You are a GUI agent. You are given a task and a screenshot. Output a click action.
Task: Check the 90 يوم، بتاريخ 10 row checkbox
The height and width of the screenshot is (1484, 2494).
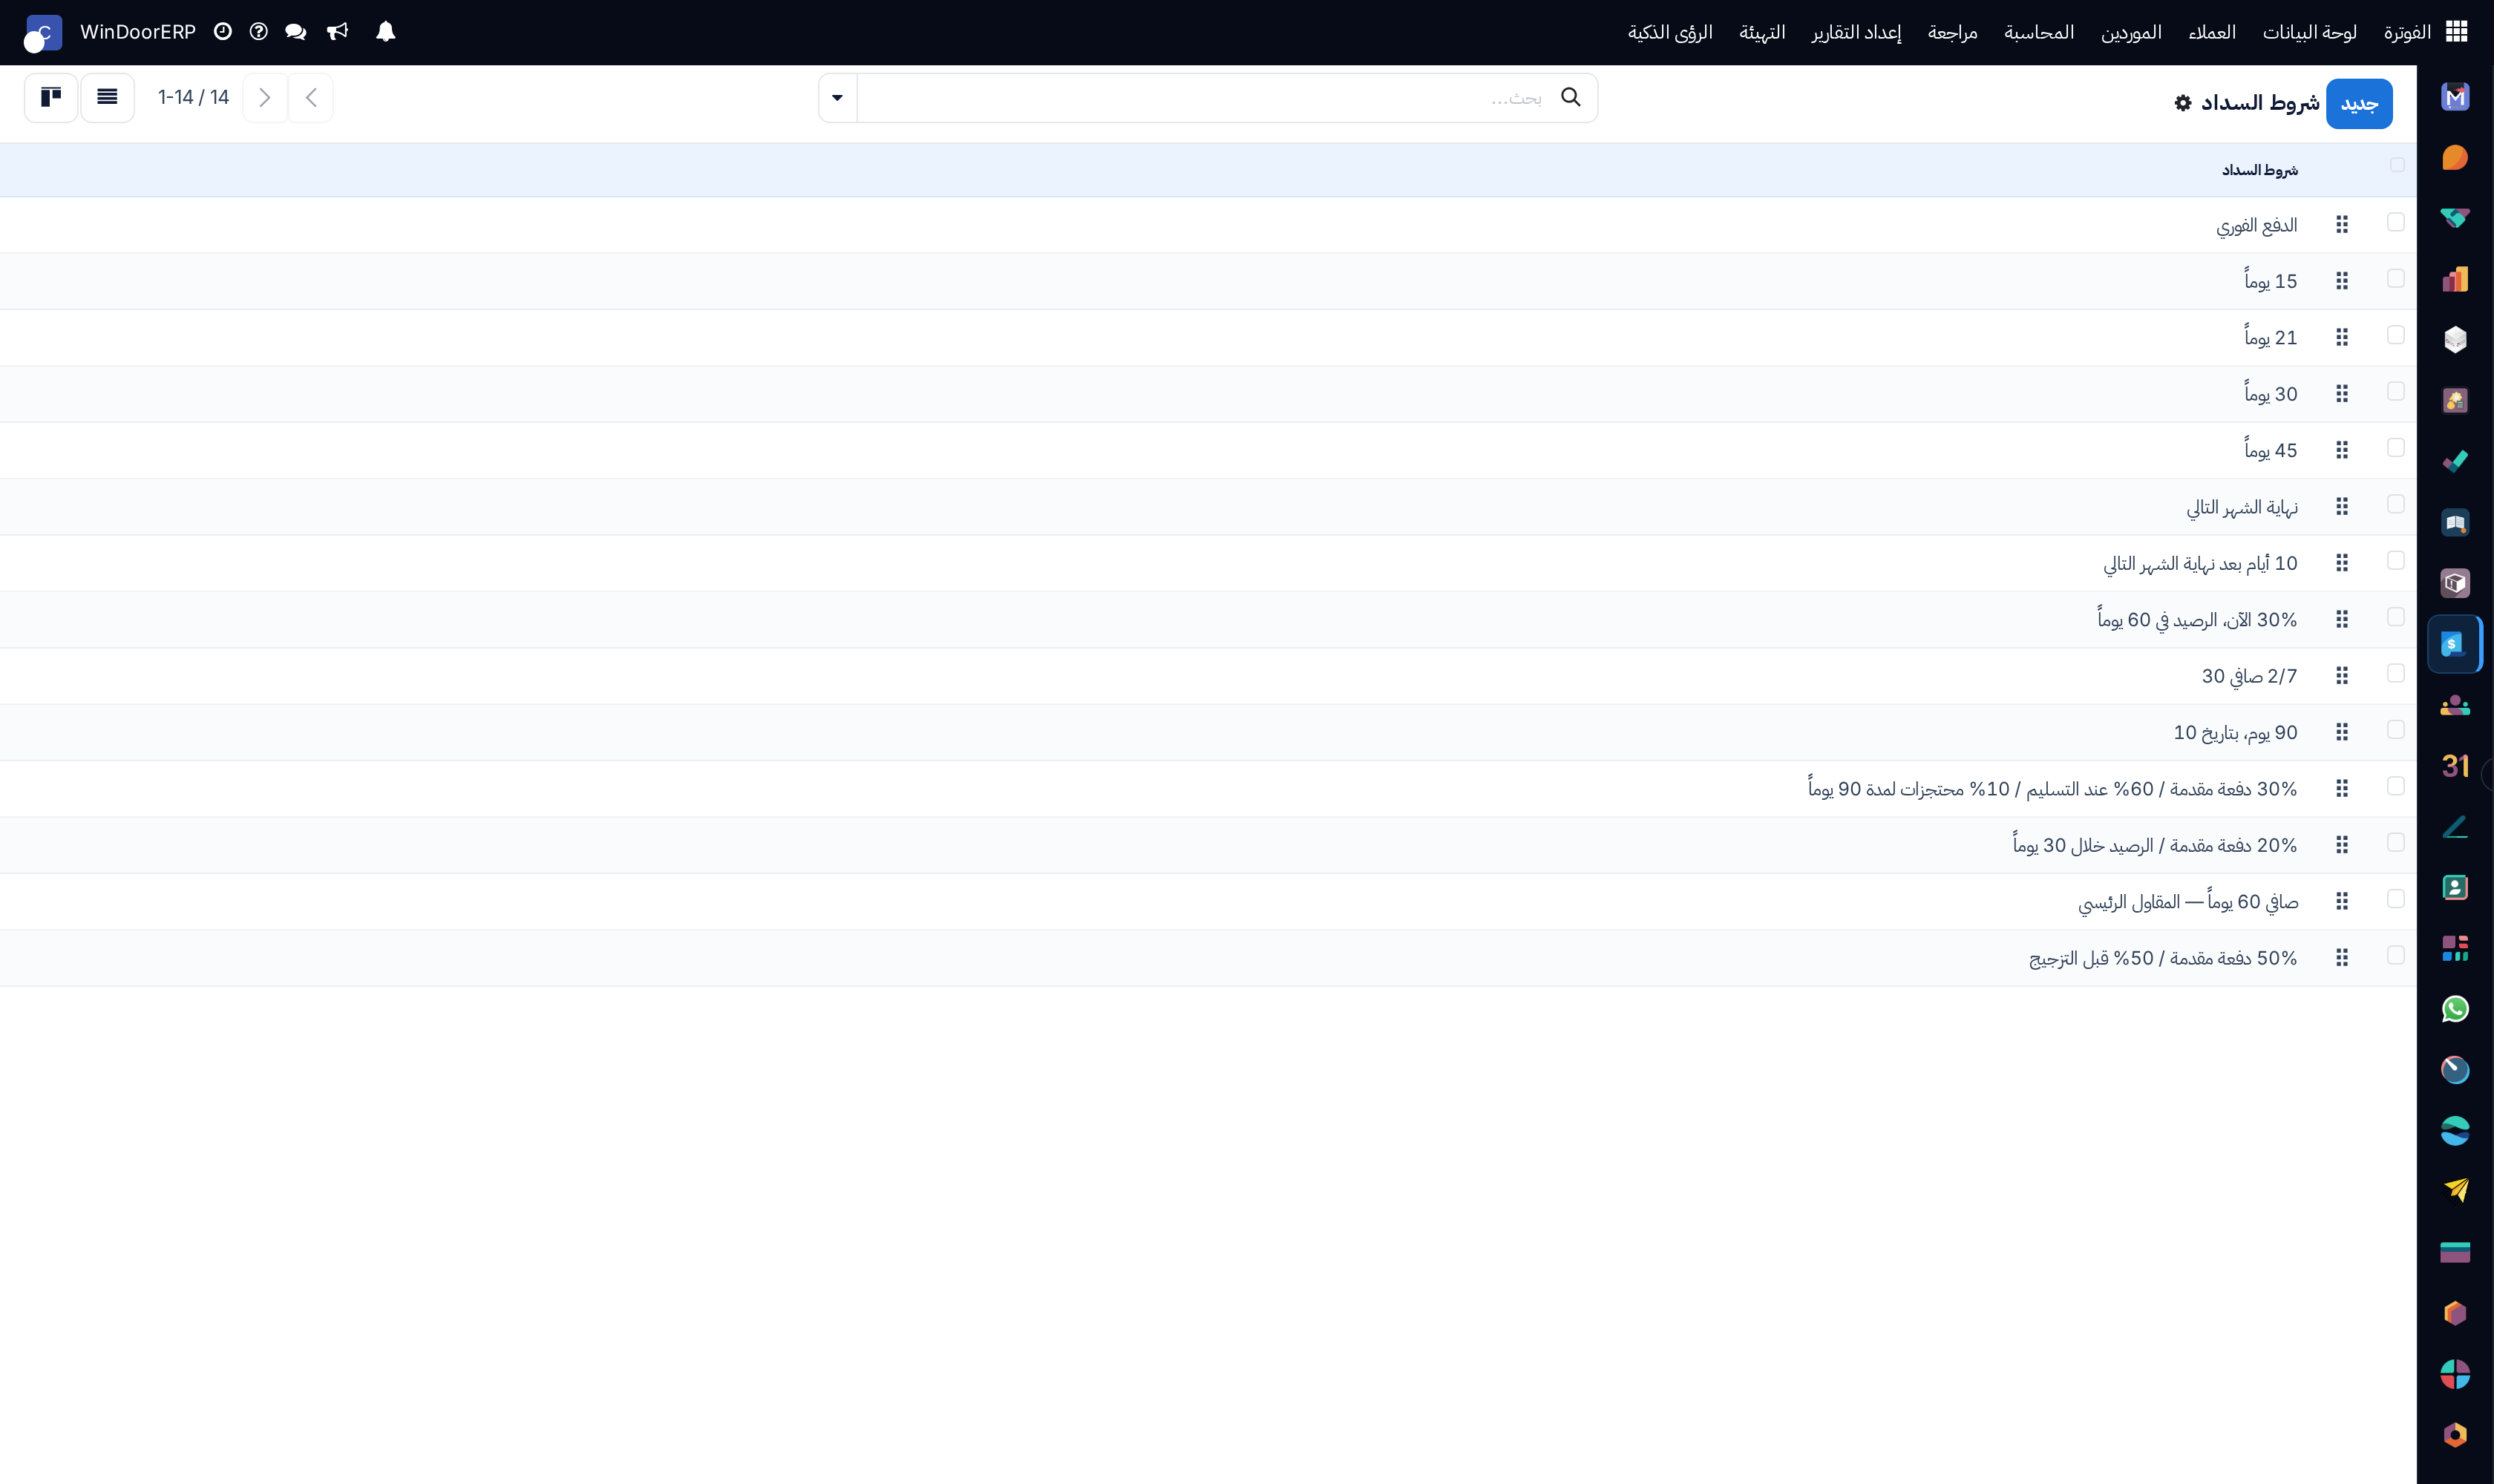(2395, 729)
